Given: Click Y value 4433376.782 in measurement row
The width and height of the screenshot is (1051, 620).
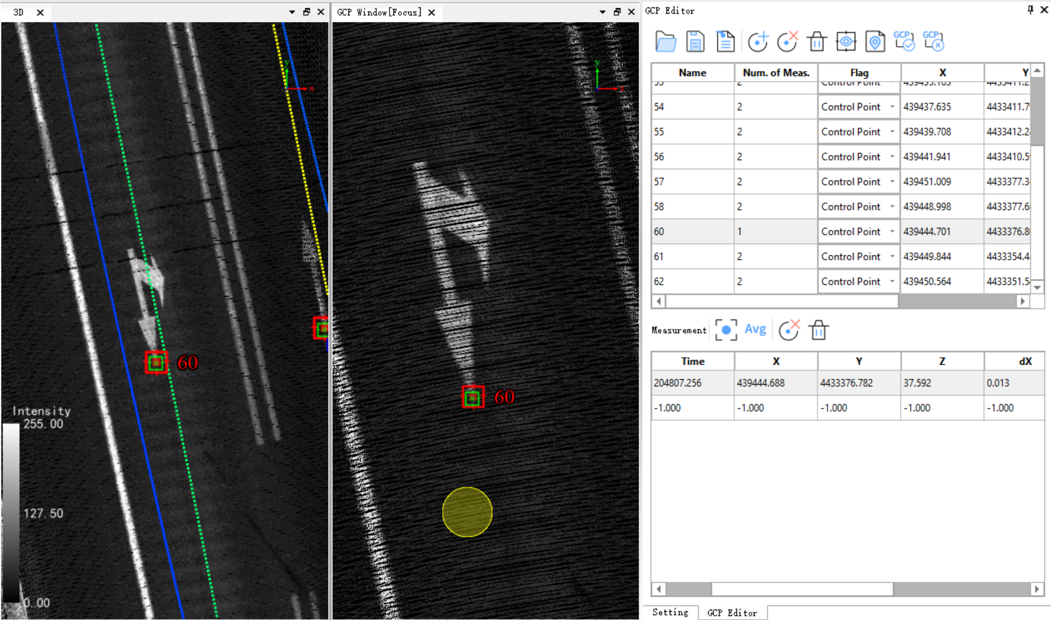Looking at the screenshot, I should pyautogui.click(x=846, y=383).
